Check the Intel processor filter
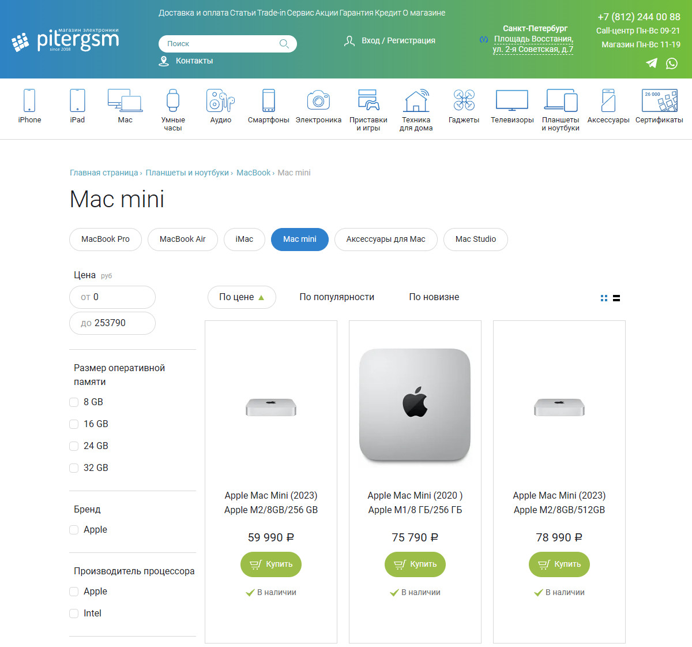The height and width of the screenshot is (647, 692). pos(74,614)
